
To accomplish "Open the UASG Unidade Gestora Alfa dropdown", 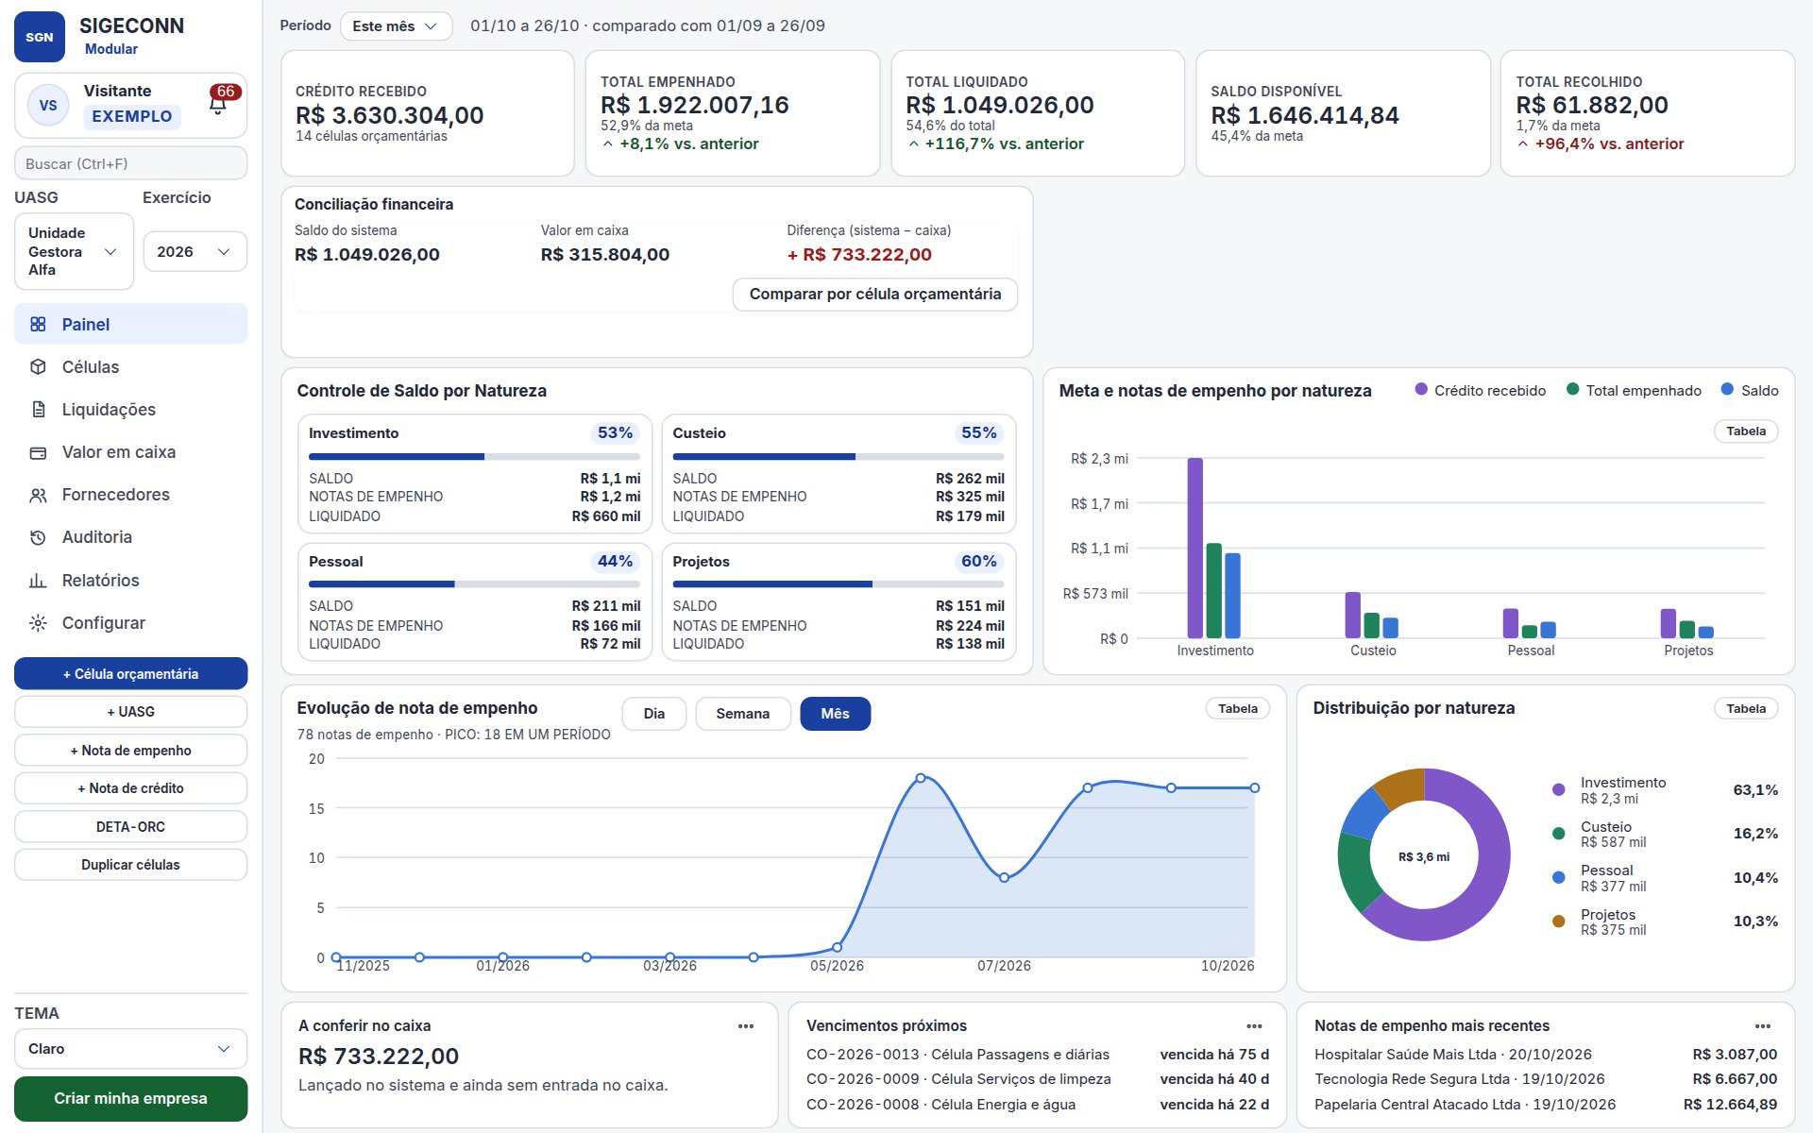I will pyautogui.click(x=74, y=251).
